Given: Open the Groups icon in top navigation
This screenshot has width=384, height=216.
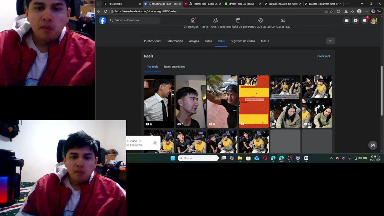Looking at the screenshot, I should (x=260, y=20).
